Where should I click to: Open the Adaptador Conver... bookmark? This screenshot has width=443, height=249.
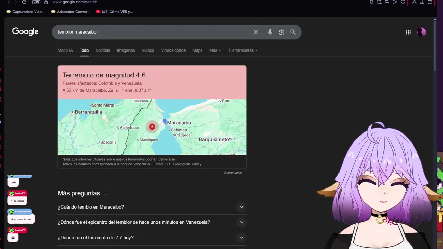70,12
